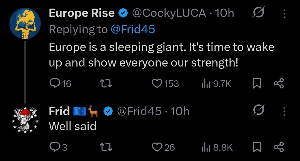
Task: Repost the Europe Rise tweet
Action: point(106,84)
